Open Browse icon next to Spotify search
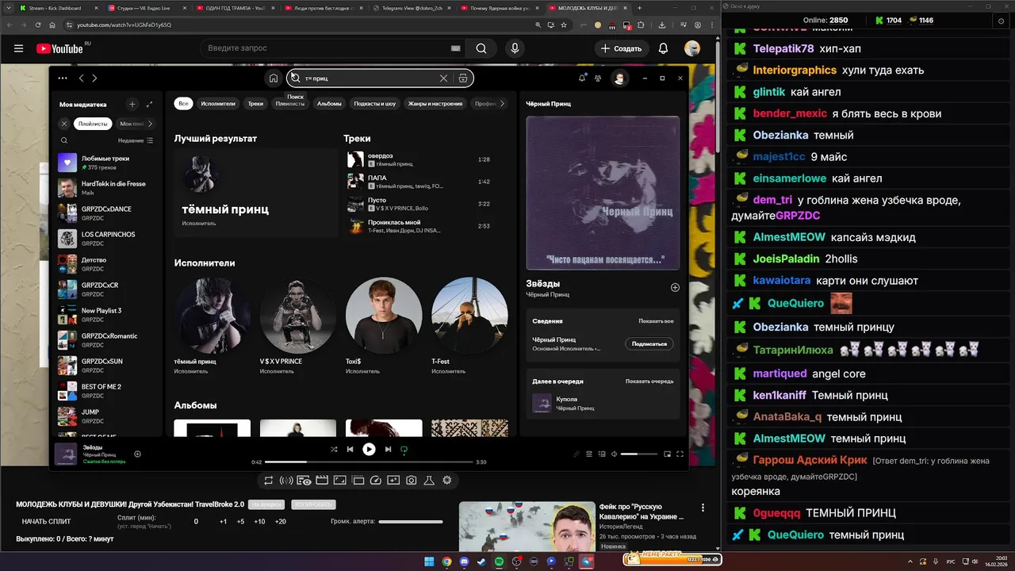This screenshot has height=571, width=1015. pos(463,78)
